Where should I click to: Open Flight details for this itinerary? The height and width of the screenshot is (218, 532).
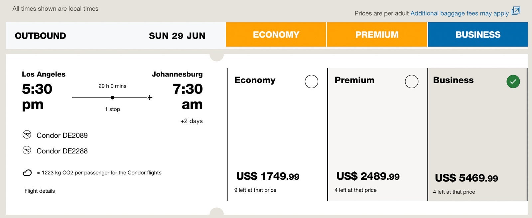[x=39, y=191]
